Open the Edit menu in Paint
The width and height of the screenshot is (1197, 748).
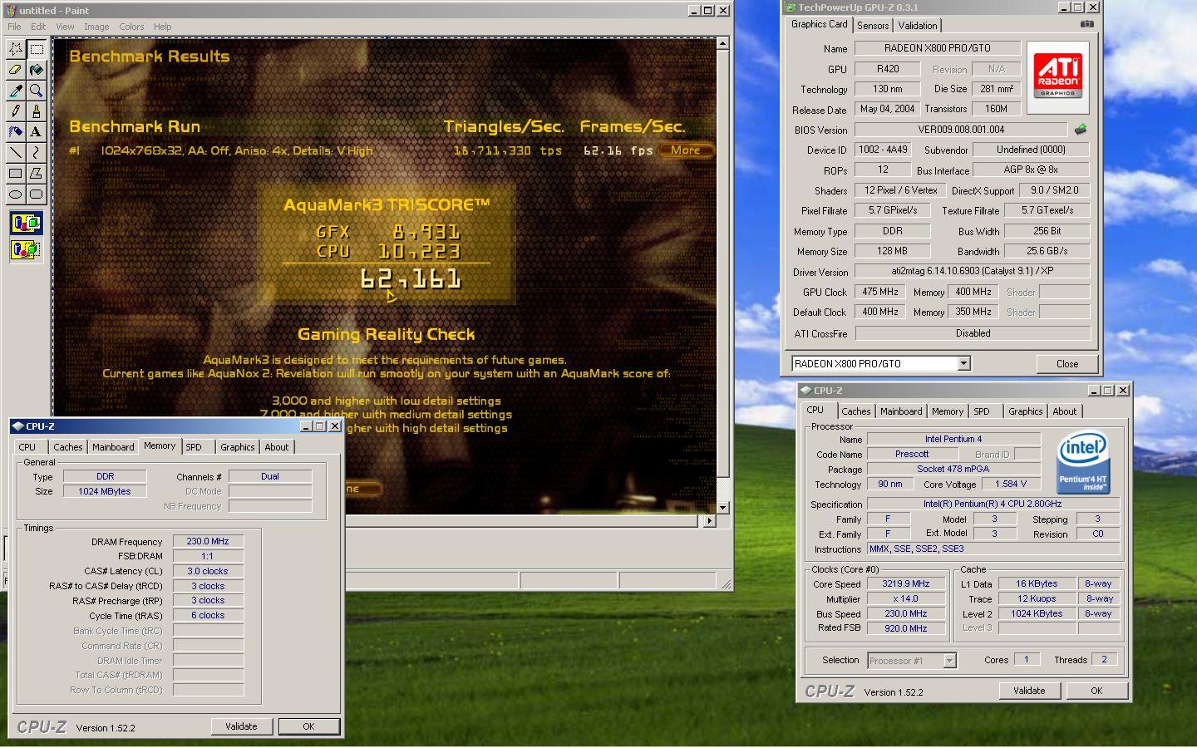tap(38, 27)
